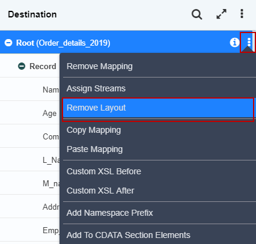Show info for Root Order_details_2019
This screenshot has width=256, height=244.
click(x=234, y=42)
